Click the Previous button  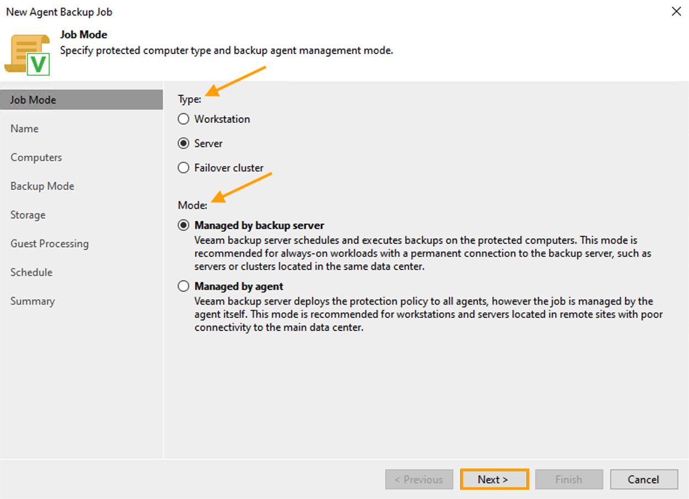click(x=419, y=479)
